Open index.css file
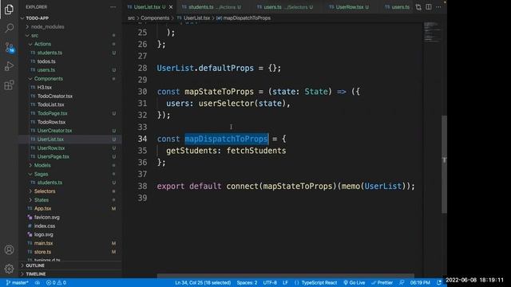This screenshot has height=287, width=511. click(x=45, y=226)
